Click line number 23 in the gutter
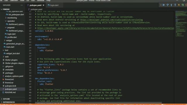 tap(30, 45)
